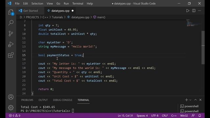210x118 pixels.
Task: Close the terminal panel
Action: tap(200, 100)
